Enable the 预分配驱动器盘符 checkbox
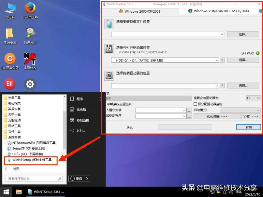 click(196, 104)
